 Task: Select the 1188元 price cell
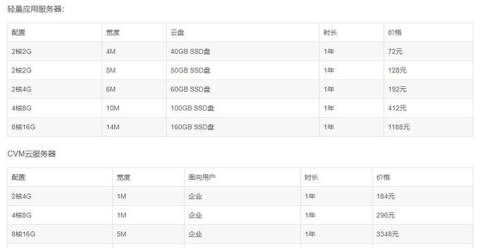coord(399,127)
